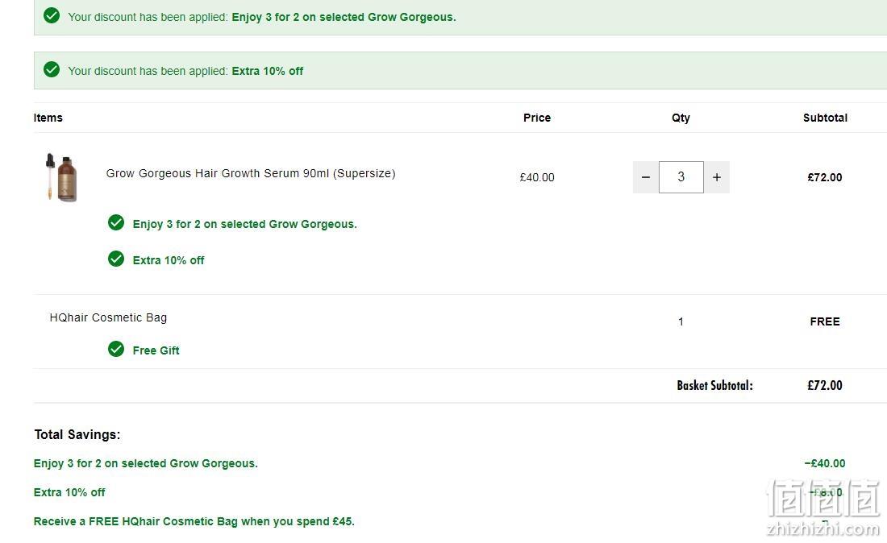Open Grow Gorgeous Hair Growth Serum 90ml link
887x543 pixels.
[251, 173]
